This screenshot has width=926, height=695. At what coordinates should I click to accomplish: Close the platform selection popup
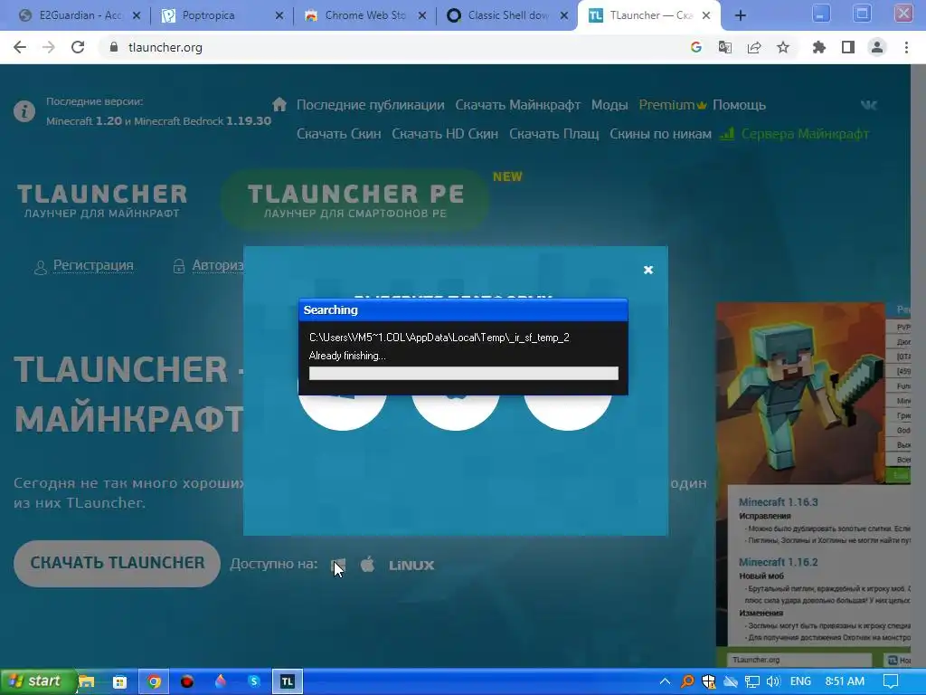pos(647,270)
